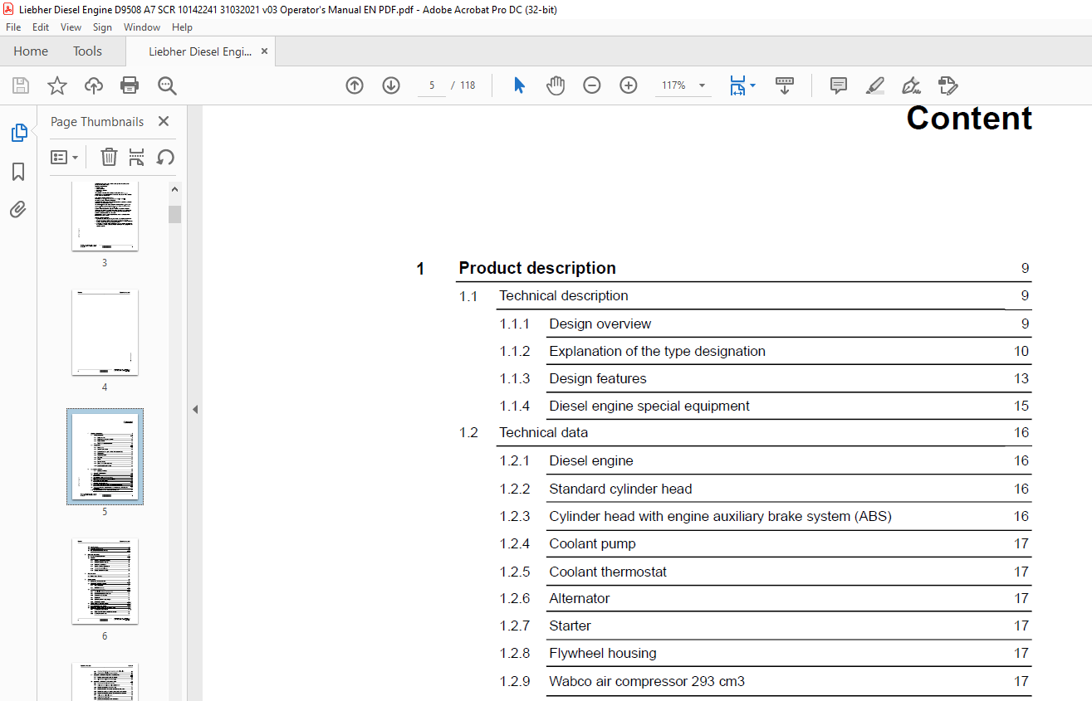Select the Liebher Diesel Engi... document tab
Viewport: 1092px width, 701px height.
pos(200,51)
